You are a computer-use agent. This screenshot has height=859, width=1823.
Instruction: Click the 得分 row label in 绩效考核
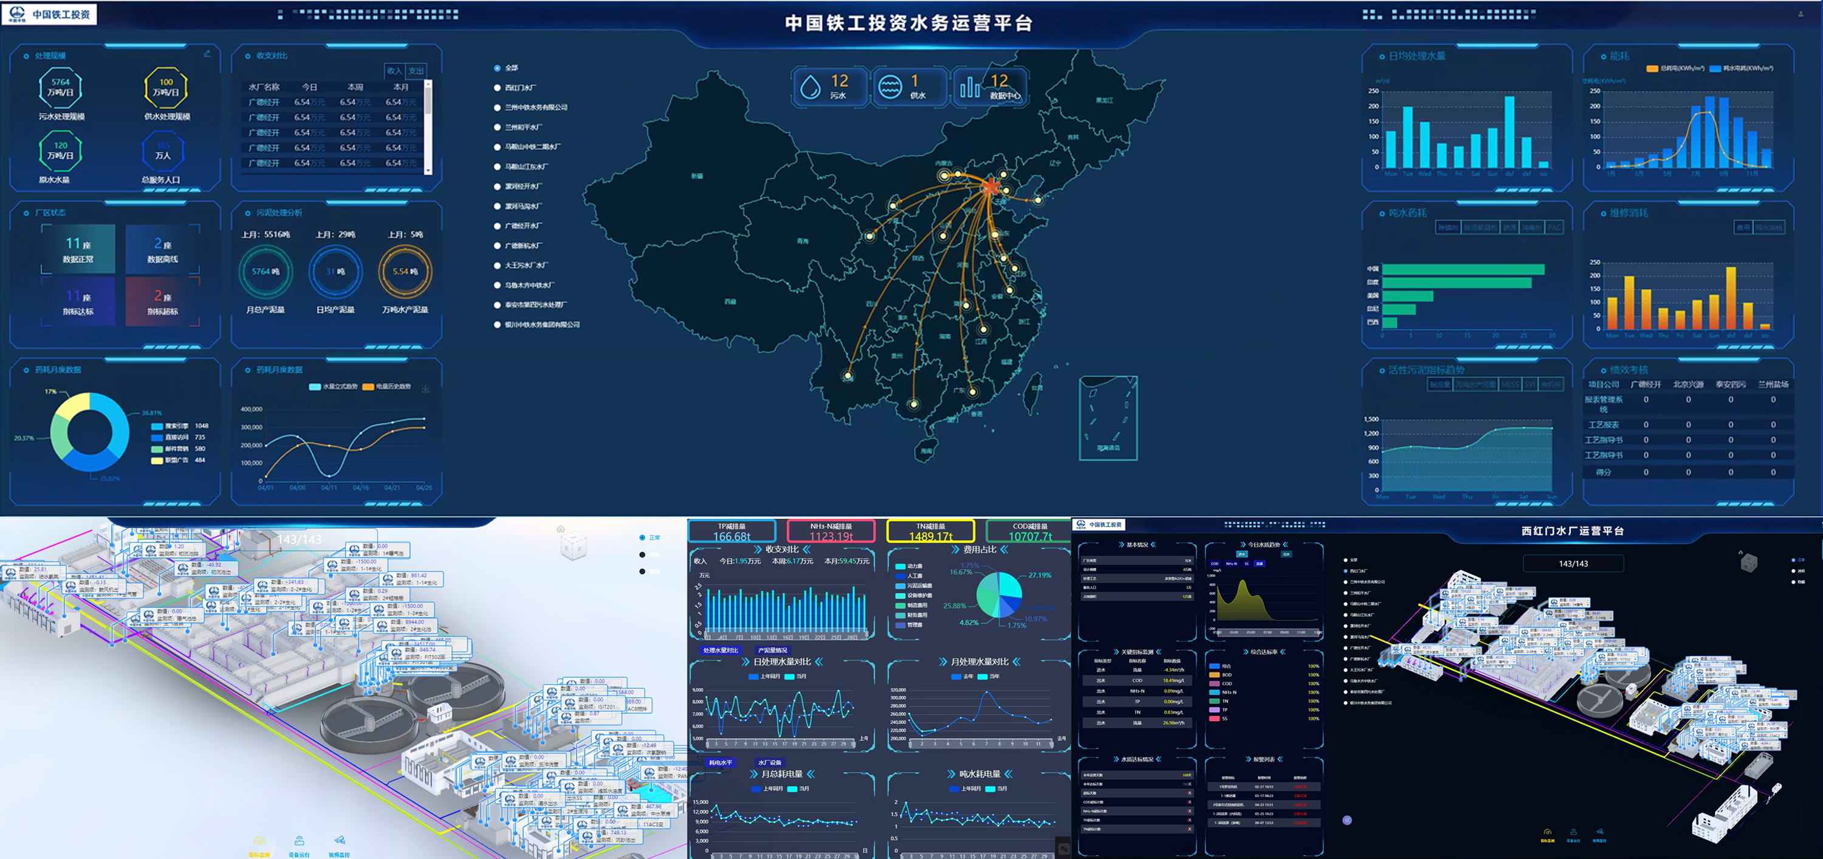coord(1603,472)
